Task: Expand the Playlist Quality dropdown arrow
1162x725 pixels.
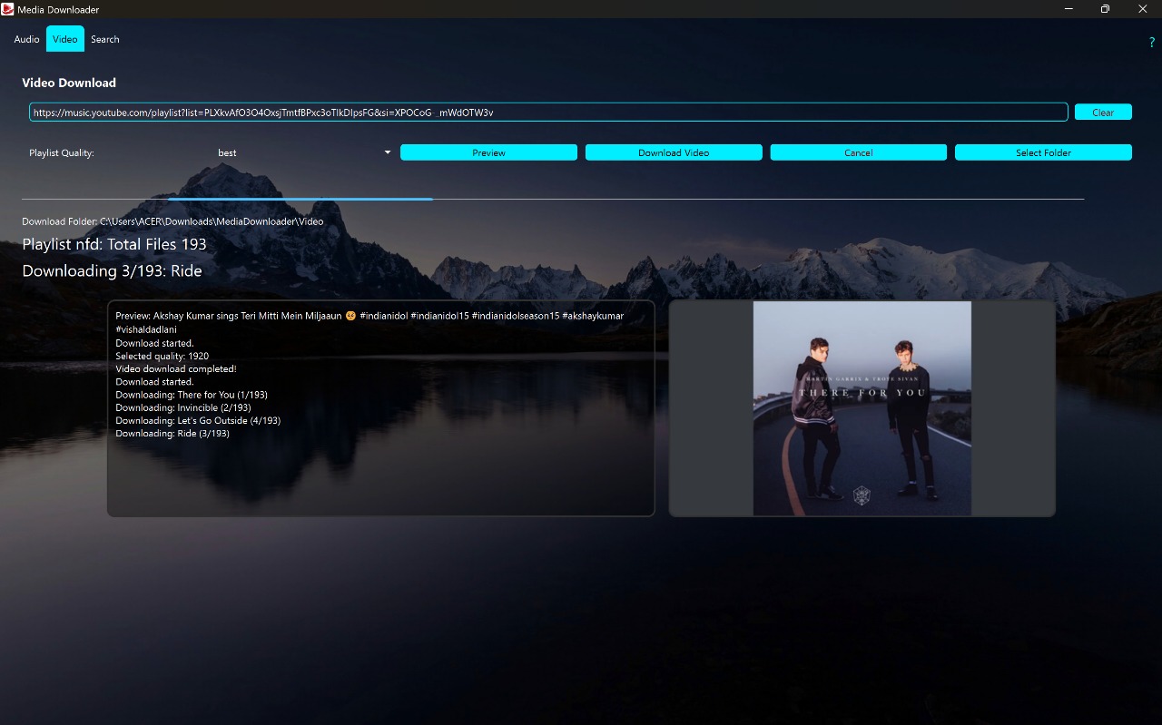Action: 388,152
